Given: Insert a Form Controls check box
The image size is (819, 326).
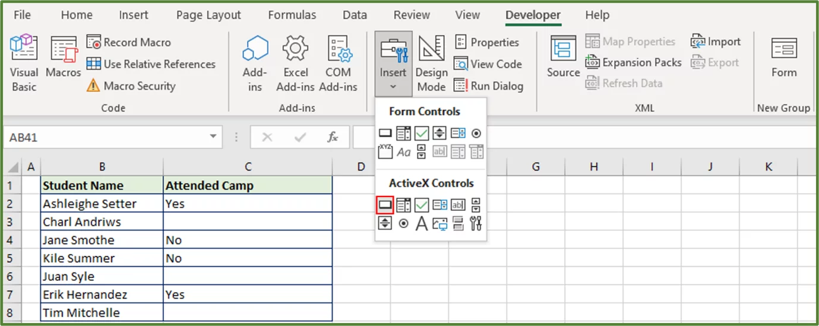Looking at the screenshot, I should click(x=422, y=134).
